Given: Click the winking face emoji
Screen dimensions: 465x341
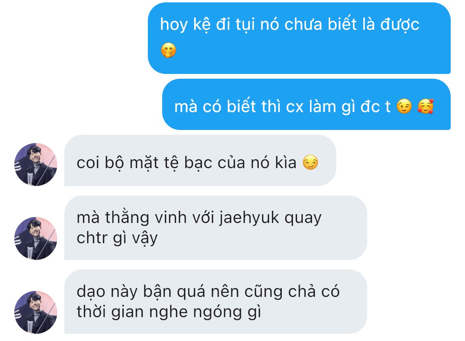Looking at the screenshot, I should coord(405,107).
